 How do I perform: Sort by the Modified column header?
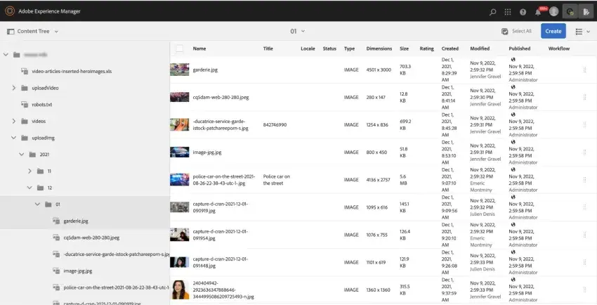tap(480, 48)
